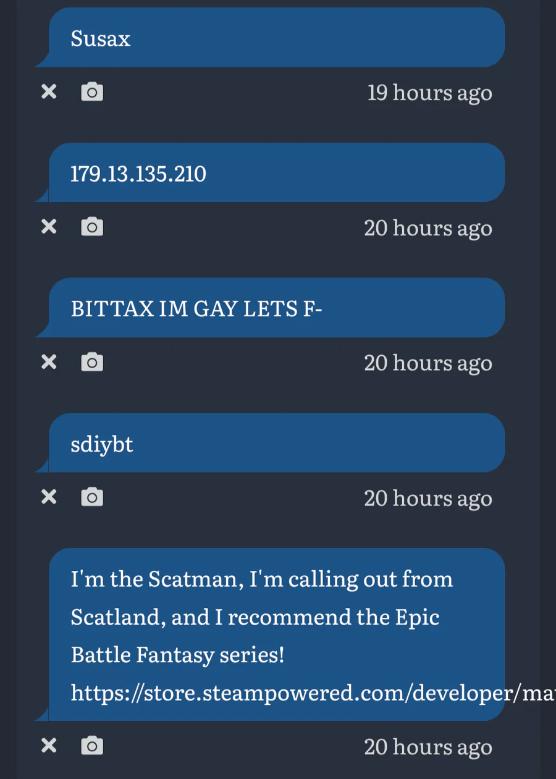Image resolution: width=556 pixels, height=779 pixels.
Task: Click camera icon under "Susax" message
Action: [x=92, y=92]
